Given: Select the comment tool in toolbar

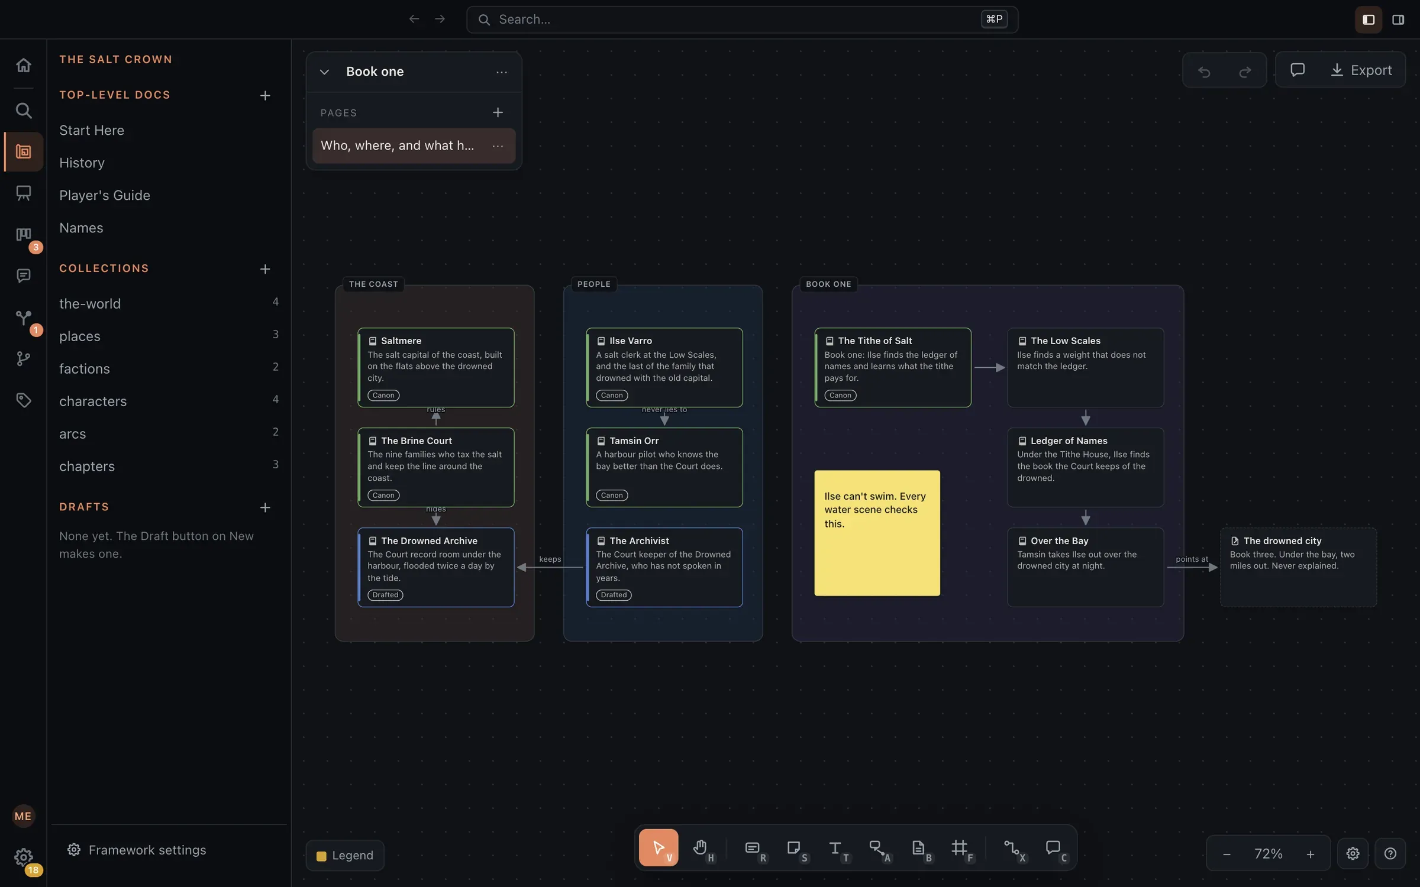Looking at the screenshot, I should click(1053, 848).
